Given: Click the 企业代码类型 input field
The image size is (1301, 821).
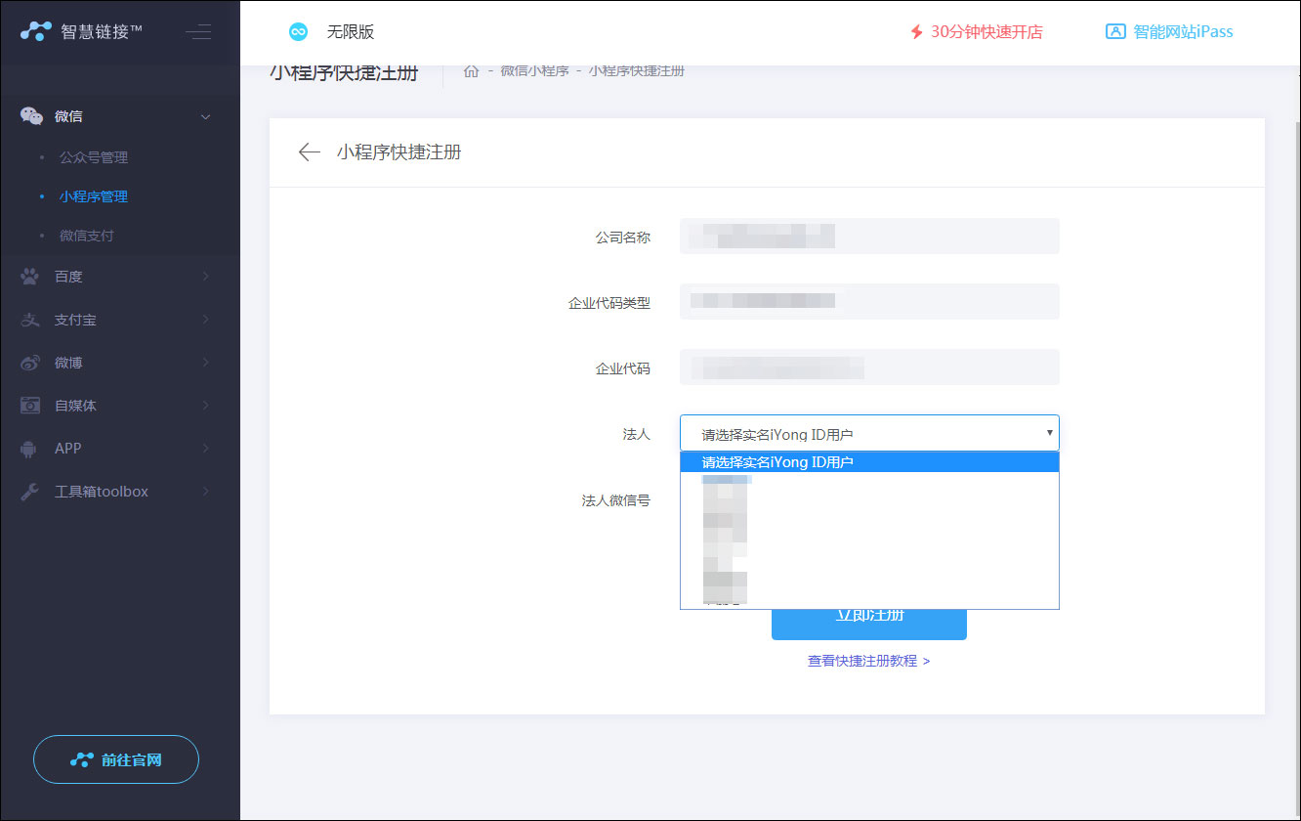Looking at the screenshot, I should click(x=869, y=301).
